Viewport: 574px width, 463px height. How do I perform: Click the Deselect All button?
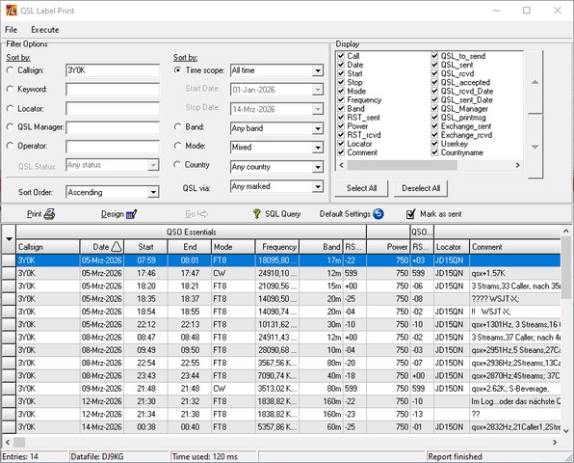[x=421, y=188]
